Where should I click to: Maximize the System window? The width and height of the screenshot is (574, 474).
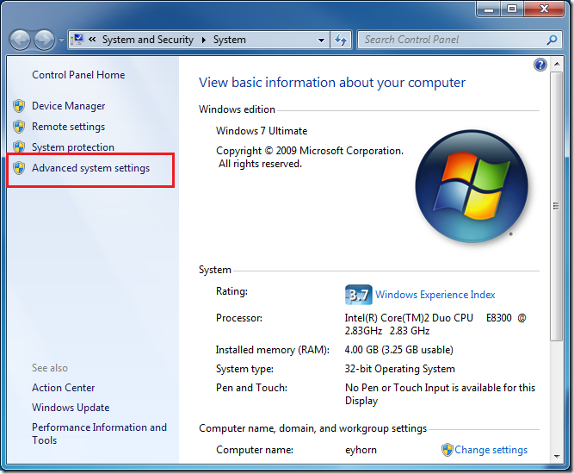coord(512,9)
